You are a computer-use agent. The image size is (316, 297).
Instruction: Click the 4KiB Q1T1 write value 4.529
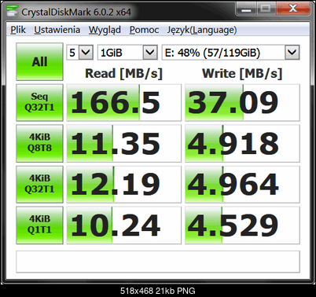[x=242, y=225]
